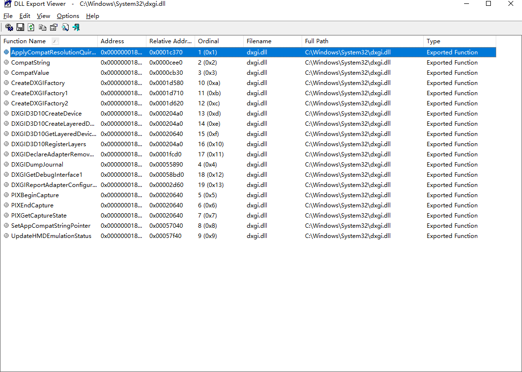The height and width of the screenshot is (372, 522).
Task: Click the Save floppy disk toolbar icon
Action: pyautogui.click(x=20, y=27)
